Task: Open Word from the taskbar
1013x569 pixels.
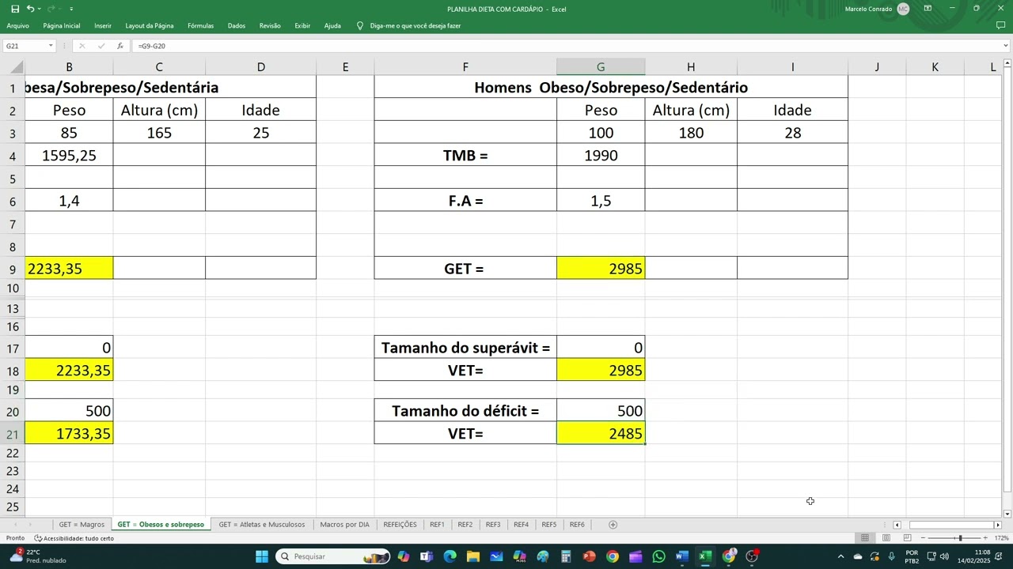Action: (x=682, y=556)
